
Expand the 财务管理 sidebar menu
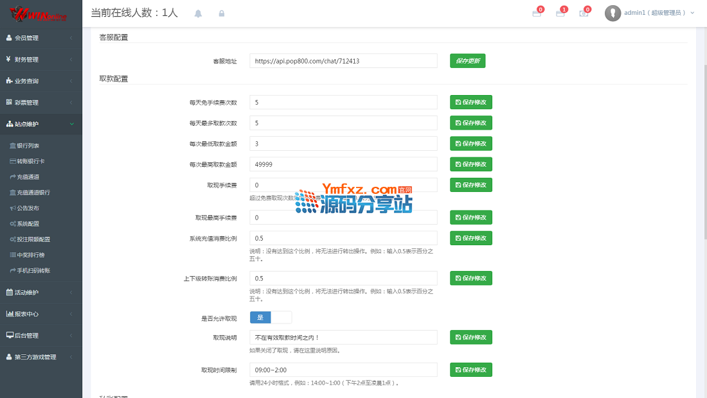click(x=41, y=60)
